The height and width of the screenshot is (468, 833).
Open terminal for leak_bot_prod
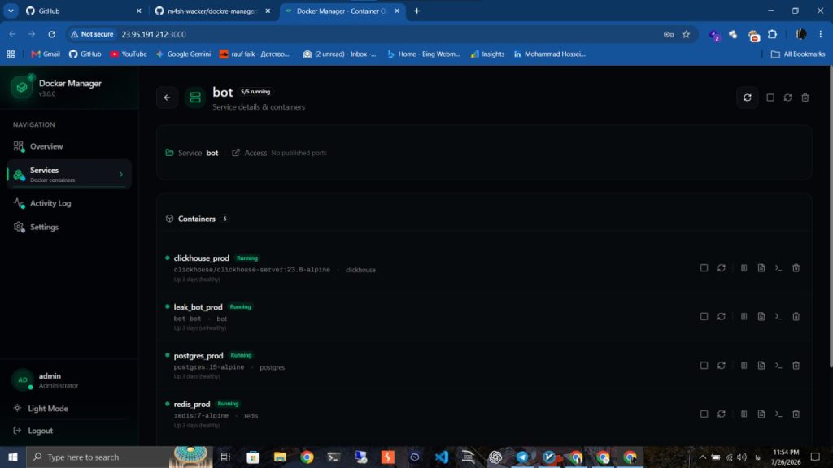[778, 317]
